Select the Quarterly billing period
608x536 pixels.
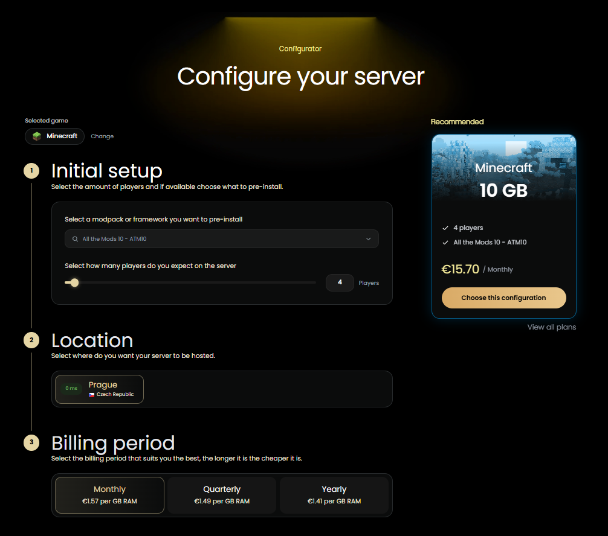222,495
